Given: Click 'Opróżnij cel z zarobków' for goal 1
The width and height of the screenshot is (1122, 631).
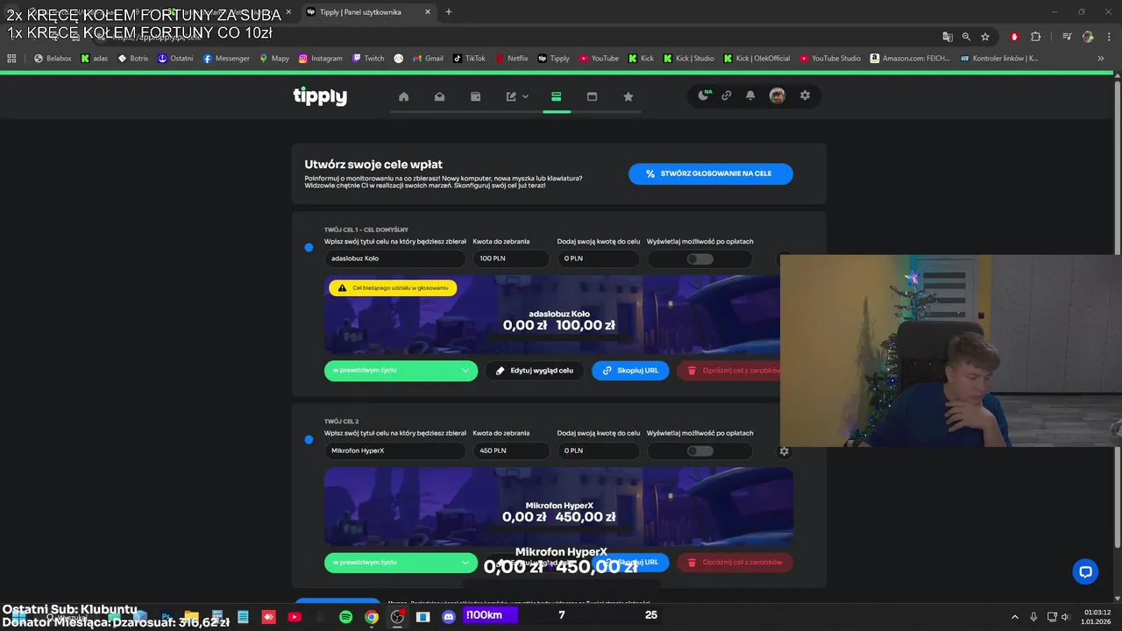Looking at the screenshot, I should point(728,371).
